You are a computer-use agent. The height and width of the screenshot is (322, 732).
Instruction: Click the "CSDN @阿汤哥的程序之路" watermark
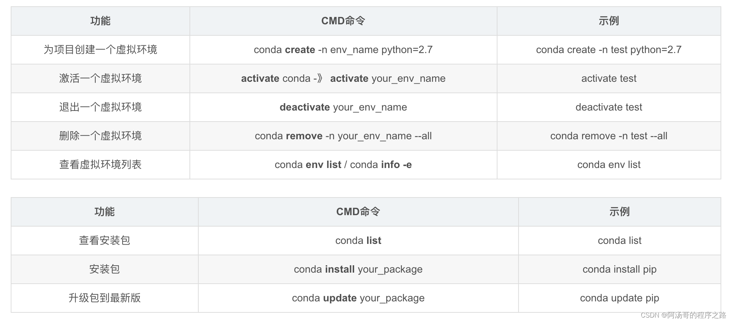[683, 315]
